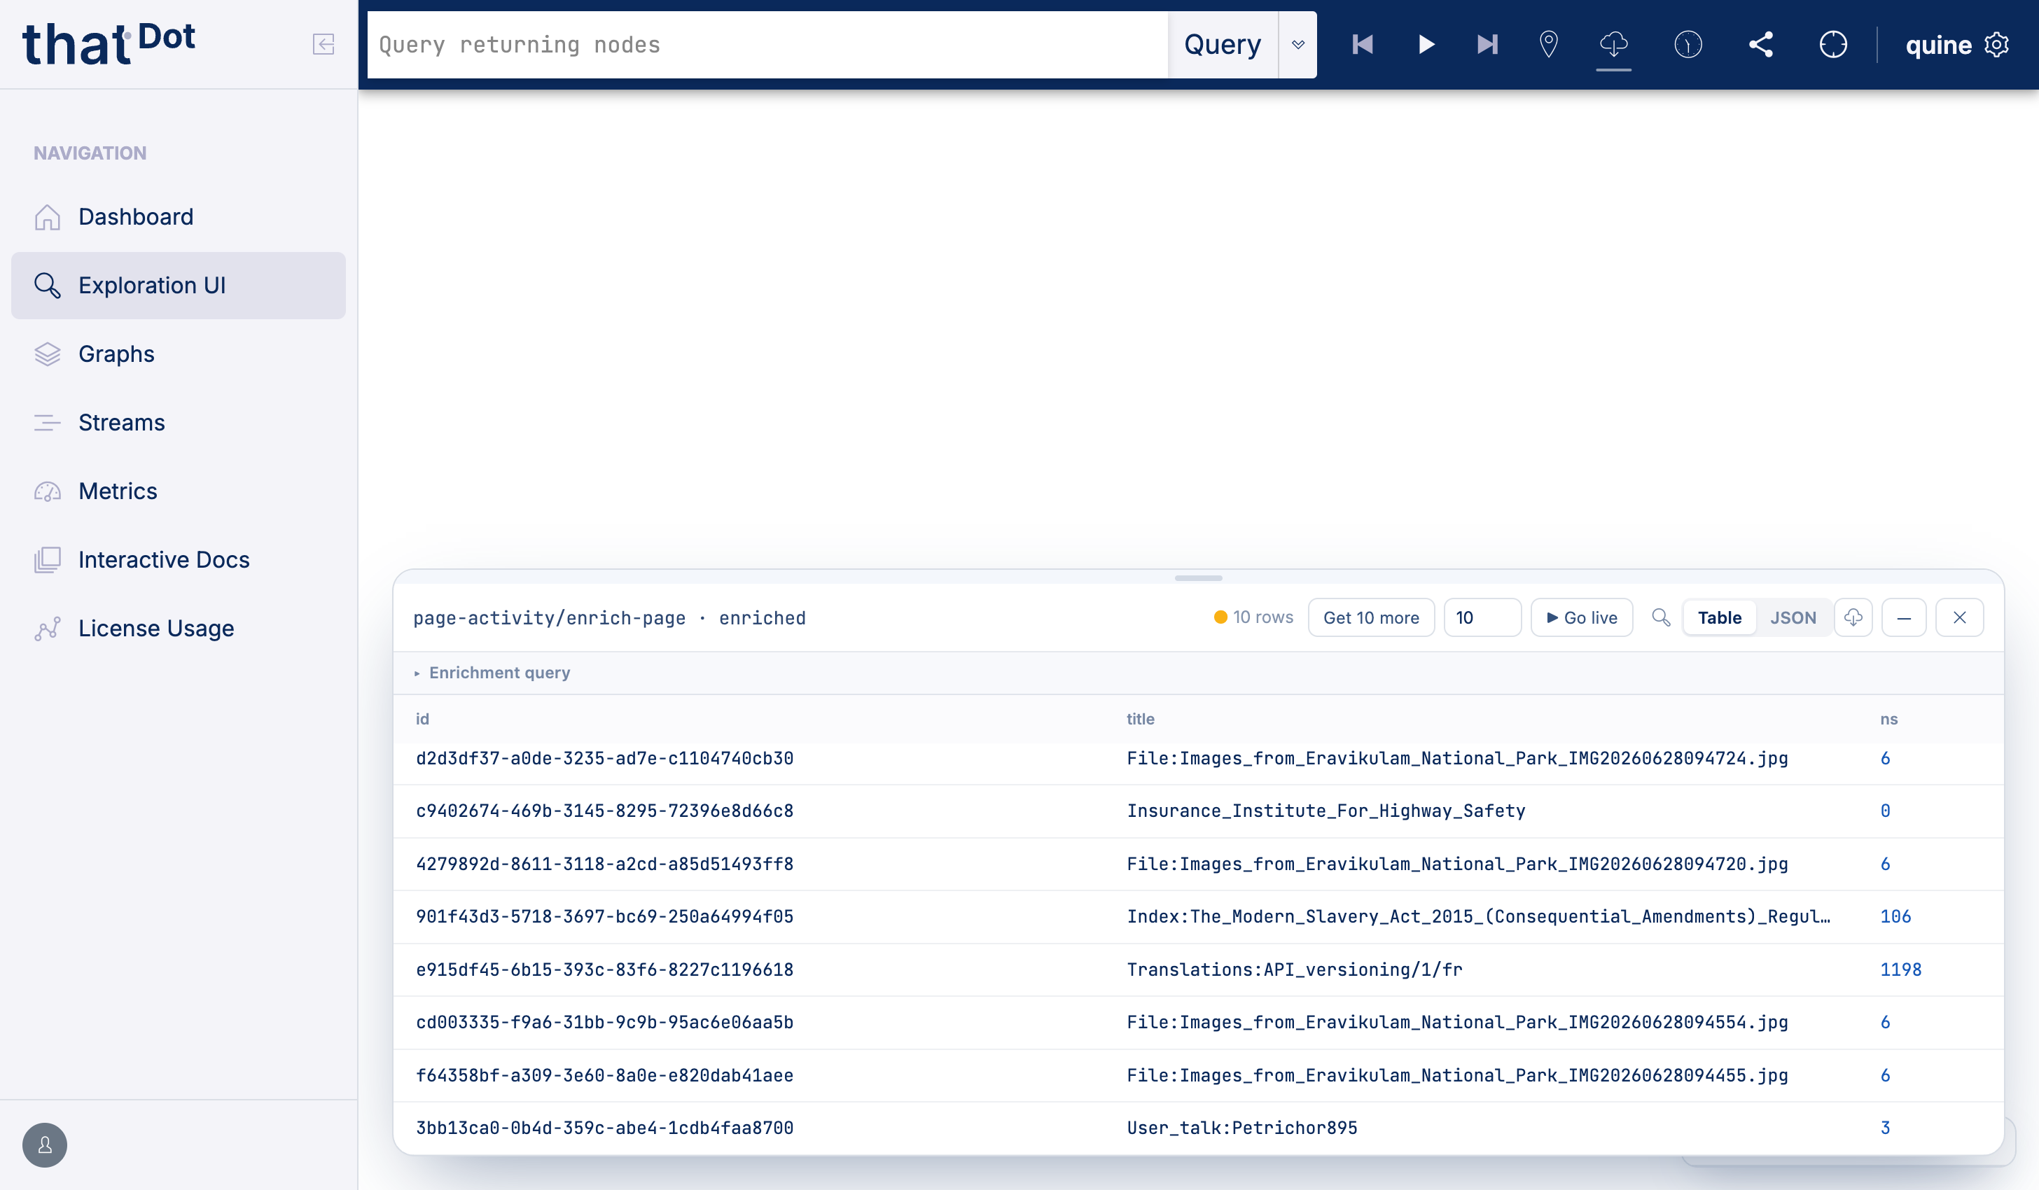Download results via the panel cloud icon

click(1853, 617)
